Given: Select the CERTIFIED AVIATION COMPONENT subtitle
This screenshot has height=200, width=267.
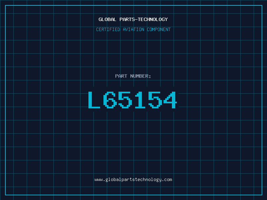Looking at the screenshot, I should coord(133,29).
